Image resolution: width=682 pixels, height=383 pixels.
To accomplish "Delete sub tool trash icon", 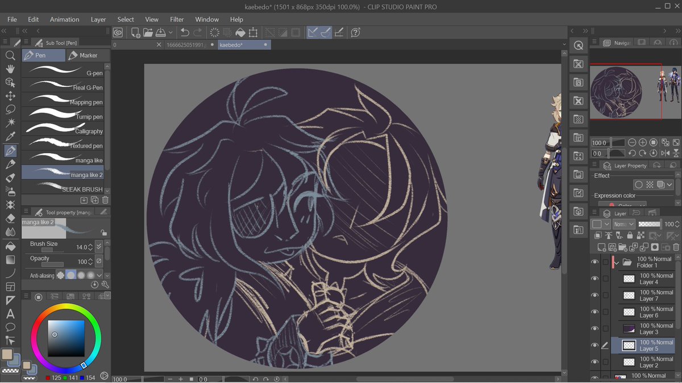I will coord(105,200).
